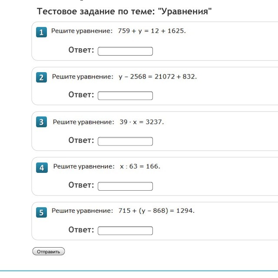Focus answer field for x : 63 = 166
Screen dimensions: 278x278
coord(125,186)
